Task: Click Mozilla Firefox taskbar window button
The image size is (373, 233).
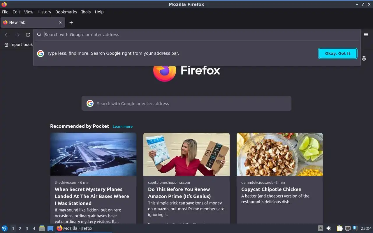Action: tap(84, 228)
